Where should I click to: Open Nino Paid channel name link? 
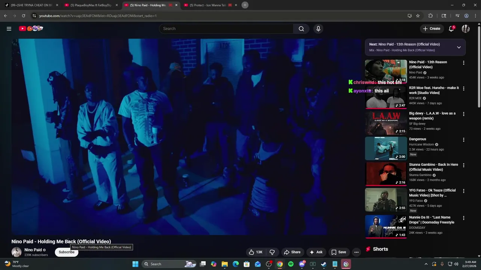[33, 250]
